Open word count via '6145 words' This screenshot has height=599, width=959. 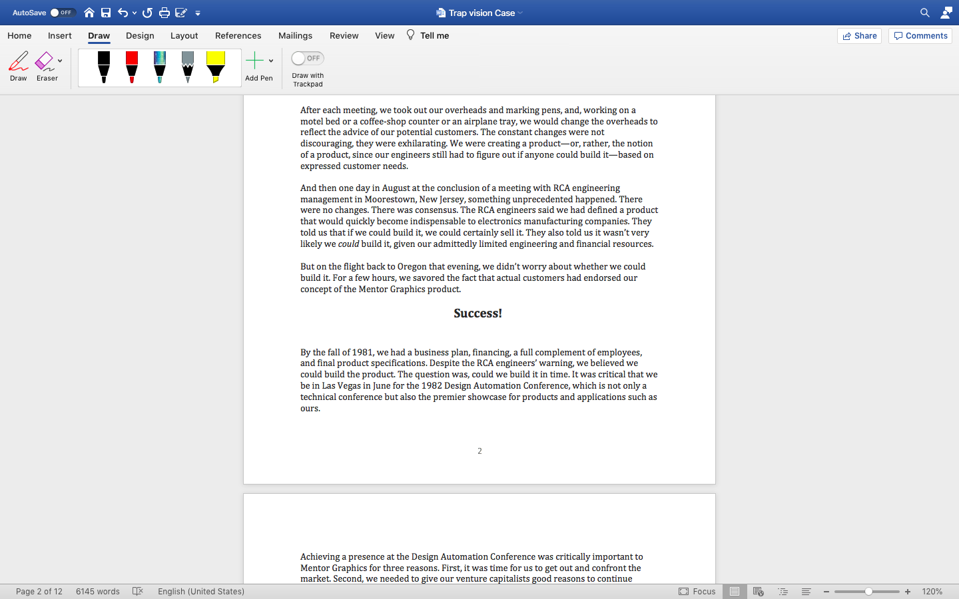(x=98, y=592)
